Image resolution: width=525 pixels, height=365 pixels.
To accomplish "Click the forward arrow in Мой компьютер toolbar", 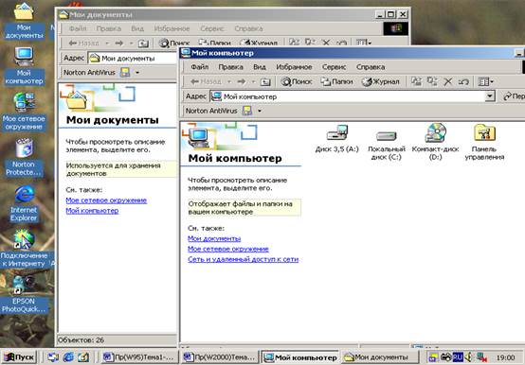I will pyautogui.click(x=242, y=81).
